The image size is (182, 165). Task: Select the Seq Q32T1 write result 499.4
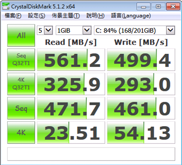coord(141,60)
